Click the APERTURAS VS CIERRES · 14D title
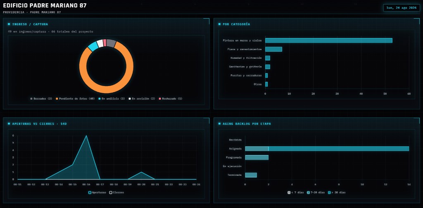 click(x=39, y=124)
